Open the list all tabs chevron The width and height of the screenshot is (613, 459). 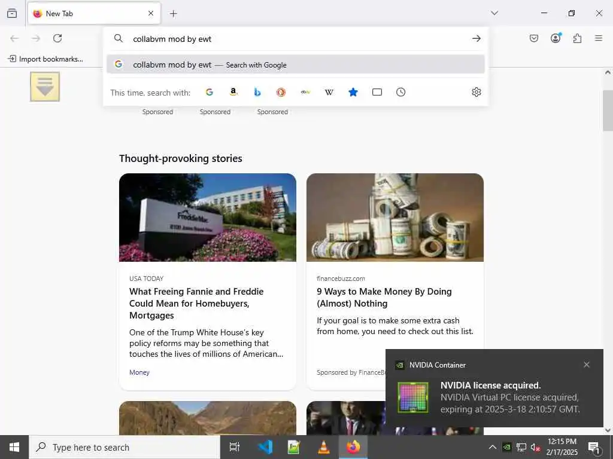click(494, 13)
